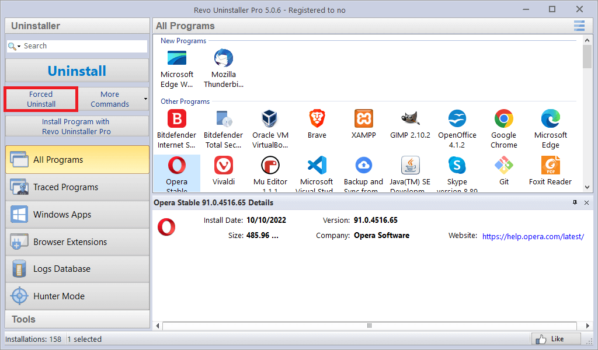Select GIMP 2.10.2 in the program list

click(x=410, y=124)
